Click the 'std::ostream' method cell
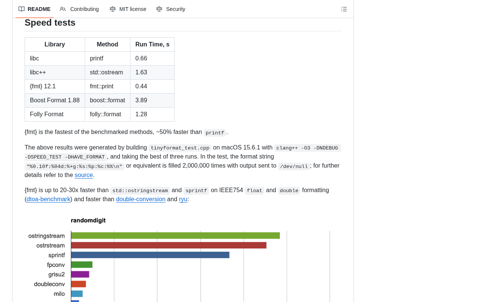The height and width of the screenshot is (302, 484). pos(107,72)
